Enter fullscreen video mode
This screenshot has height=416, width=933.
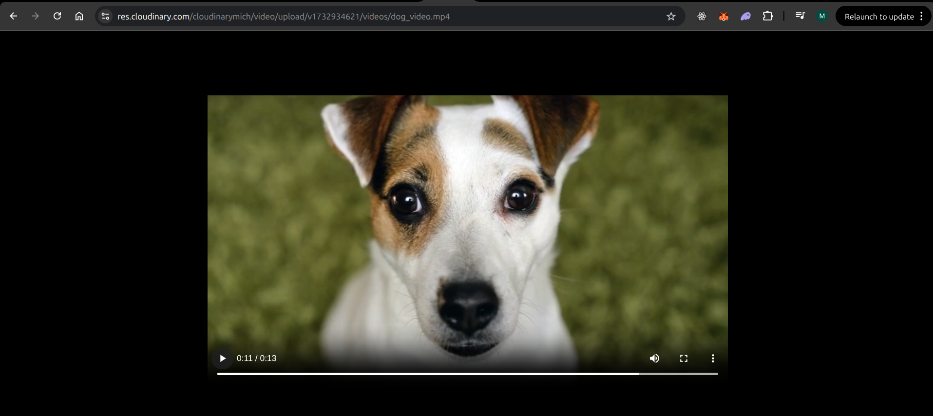[x=684, y=358]
